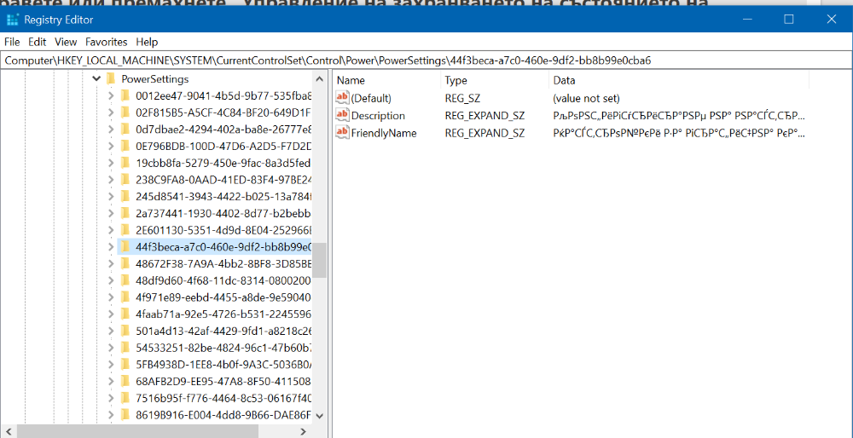Click the folder icon of 0012ee47-9041
The width and height of the screenshot is (853, 438).
click(125, 95)
